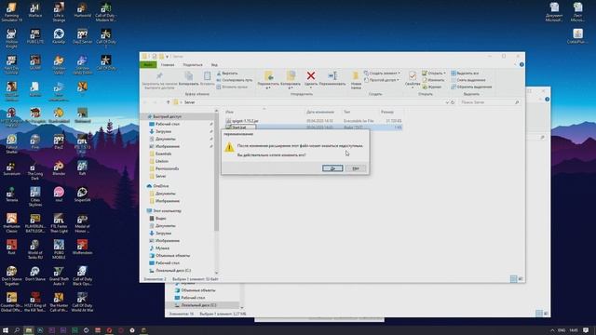Click Обратить выделение in the ribbon
The width and height of the screenshot is (596, 335).
[x=471, y=87]
